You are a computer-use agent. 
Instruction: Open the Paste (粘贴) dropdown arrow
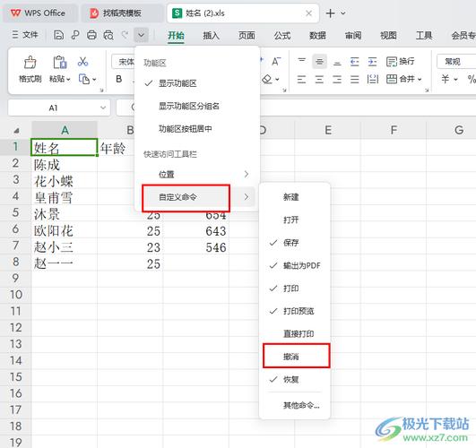(x=69, y=80)
